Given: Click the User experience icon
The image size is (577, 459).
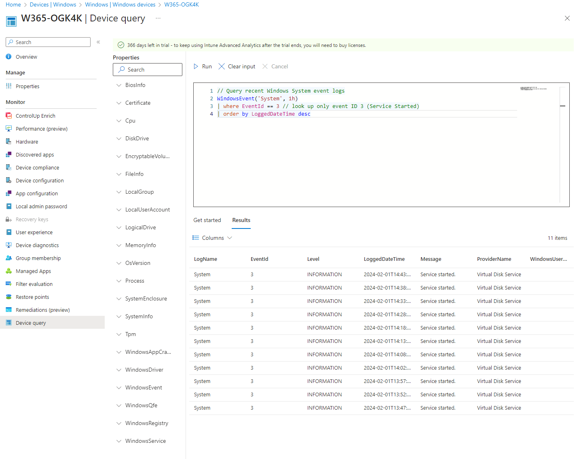Looking at the screenshot, I should click(8, 232).
